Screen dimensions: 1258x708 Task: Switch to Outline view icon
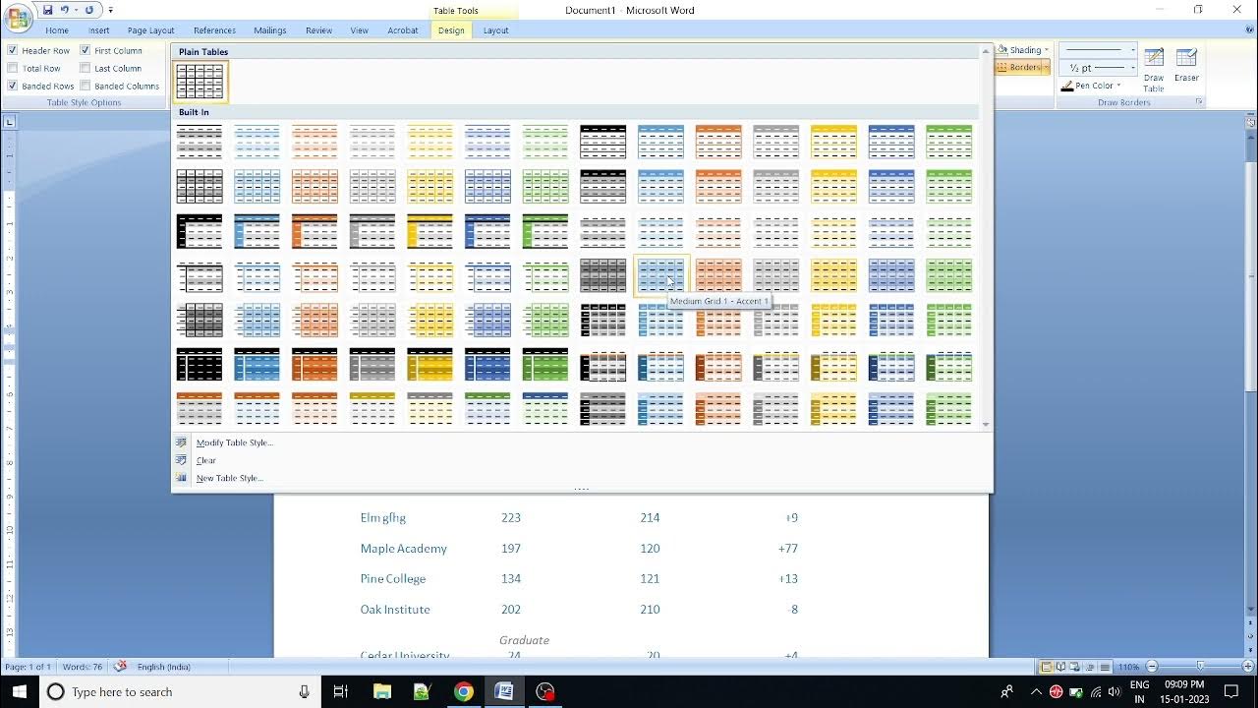click(1091, 667)
